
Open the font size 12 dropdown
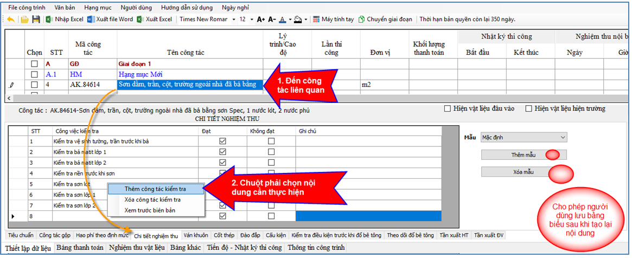click(x=251, y=20)
